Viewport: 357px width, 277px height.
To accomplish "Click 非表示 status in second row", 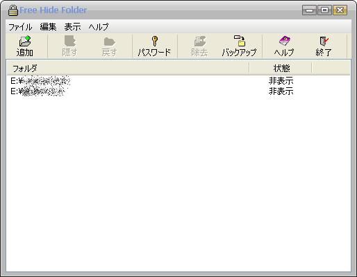I will pos(281,91).
